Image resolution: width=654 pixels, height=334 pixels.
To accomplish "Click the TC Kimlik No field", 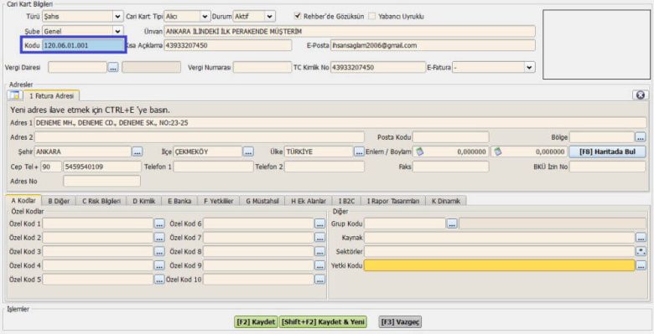I will (378, 67).
